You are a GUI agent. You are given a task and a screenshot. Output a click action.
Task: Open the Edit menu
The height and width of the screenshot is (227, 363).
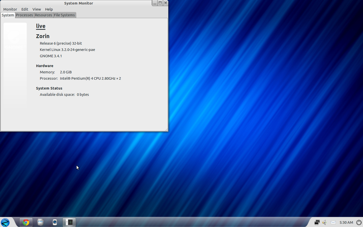[25, 9]
